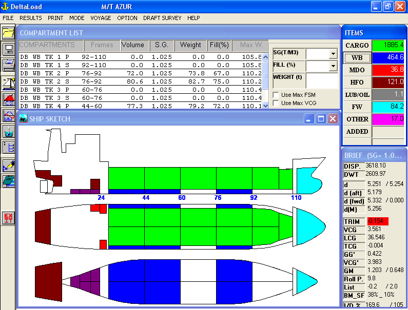Click the cyan FW 84.2 swatch
408x310 pixels.
click(388, 107)
